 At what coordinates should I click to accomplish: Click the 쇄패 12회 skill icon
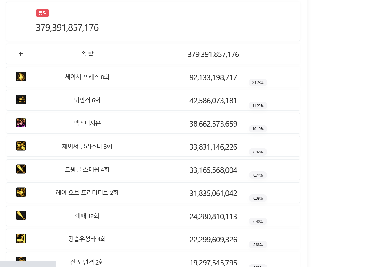(21, 215)
